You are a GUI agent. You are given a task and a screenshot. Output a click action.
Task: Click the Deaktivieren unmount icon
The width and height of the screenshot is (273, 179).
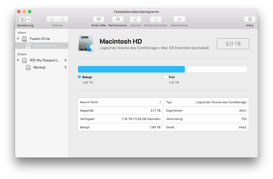[x=179, y=19]
